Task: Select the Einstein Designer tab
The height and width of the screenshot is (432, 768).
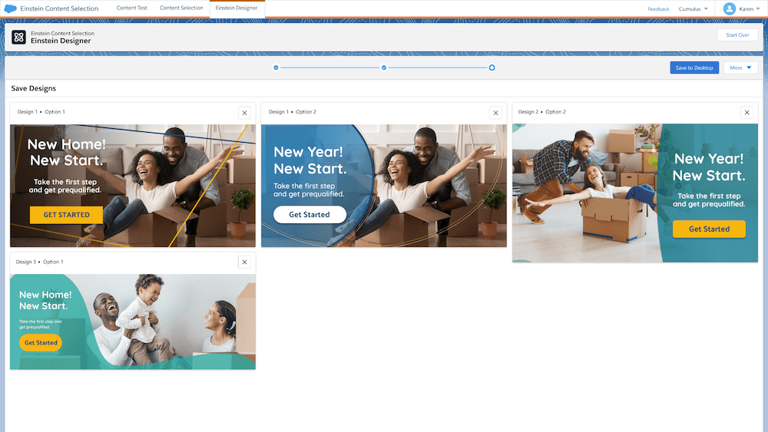Action: (x=237, y=8)
